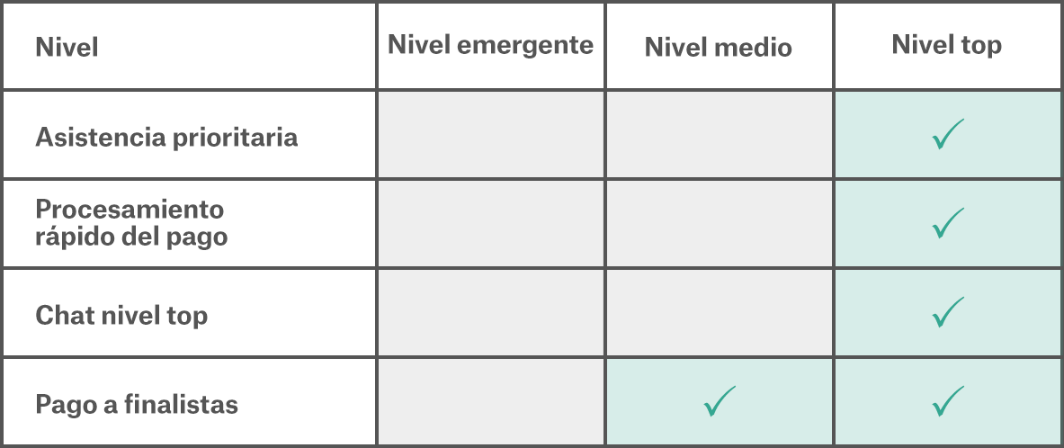
Task: Click the checkmark for Asistencia prioritaria in Nivel top
Action: click(947, 134)
